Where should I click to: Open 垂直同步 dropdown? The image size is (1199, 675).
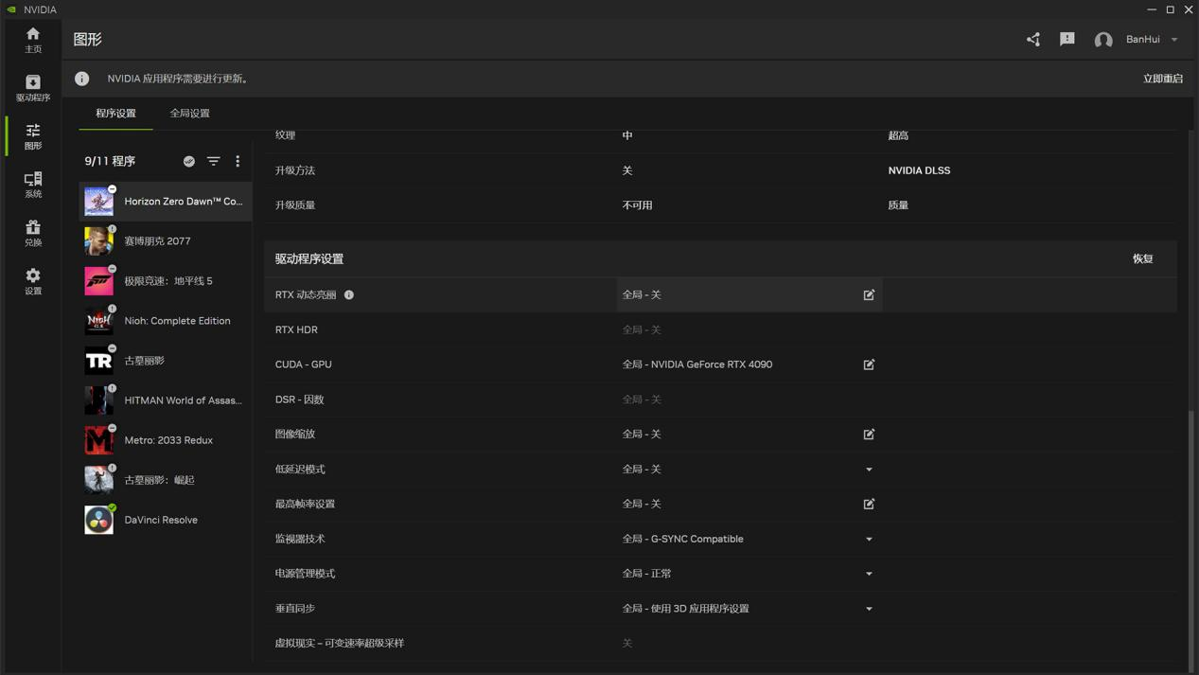coord(869,609)
